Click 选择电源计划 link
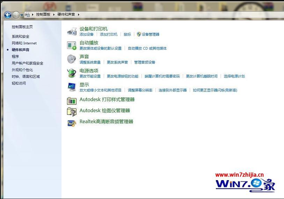284x199 pixels. coord(234,76)
